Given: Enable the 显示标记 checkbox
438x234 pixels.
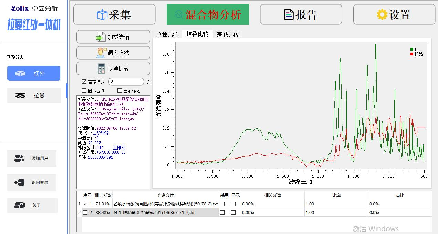Looking at the screenshot, I should [120, 91].
